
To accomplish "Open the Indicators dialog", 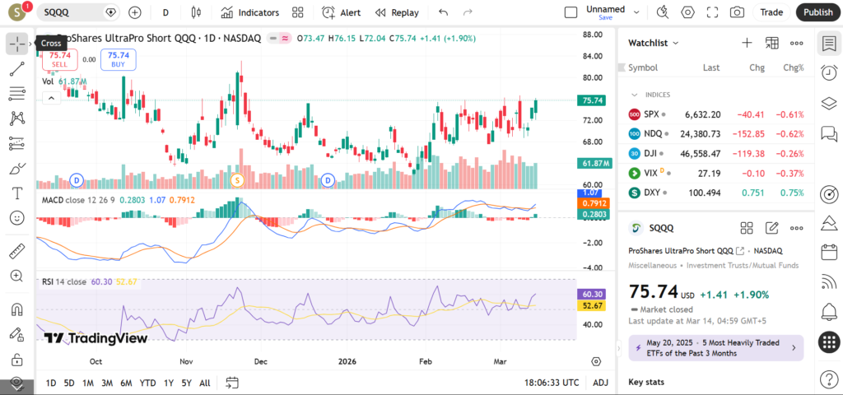I will pyautogui.click(x=250, y=12).
